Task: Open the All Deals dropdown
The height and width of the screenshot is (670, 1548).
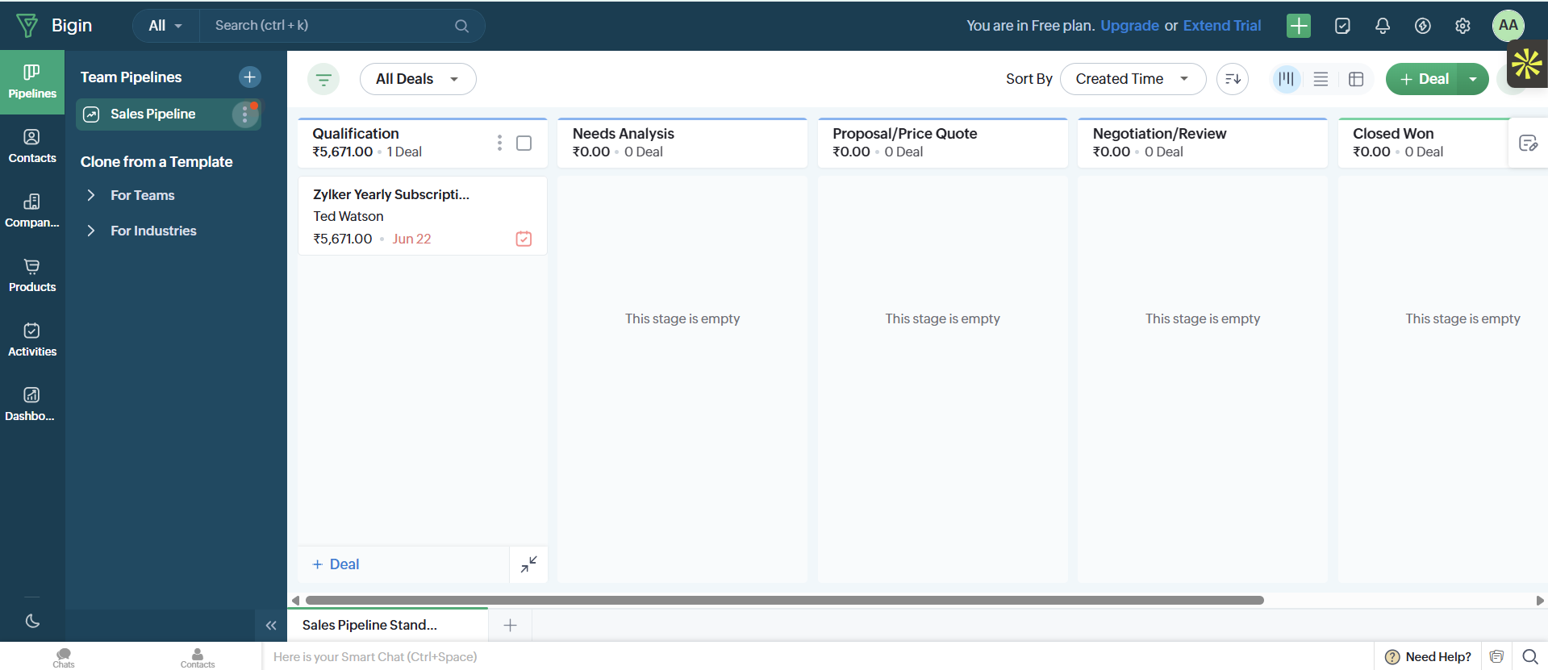Action: point(418,79)
